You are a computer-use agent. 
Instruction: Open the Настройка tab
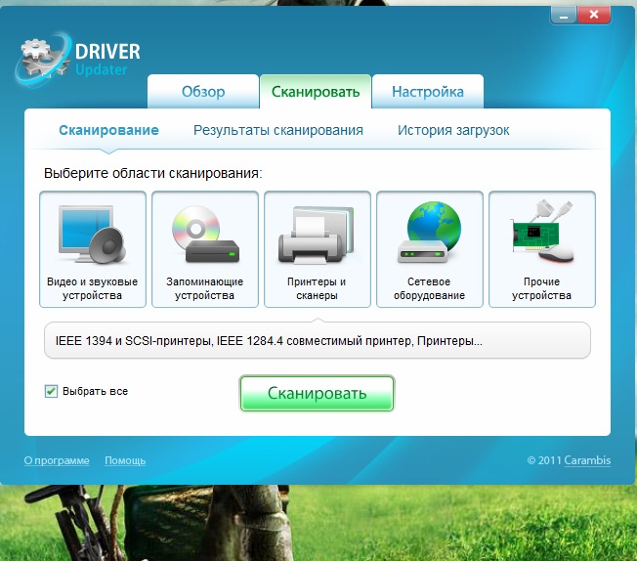pos(428,92)
